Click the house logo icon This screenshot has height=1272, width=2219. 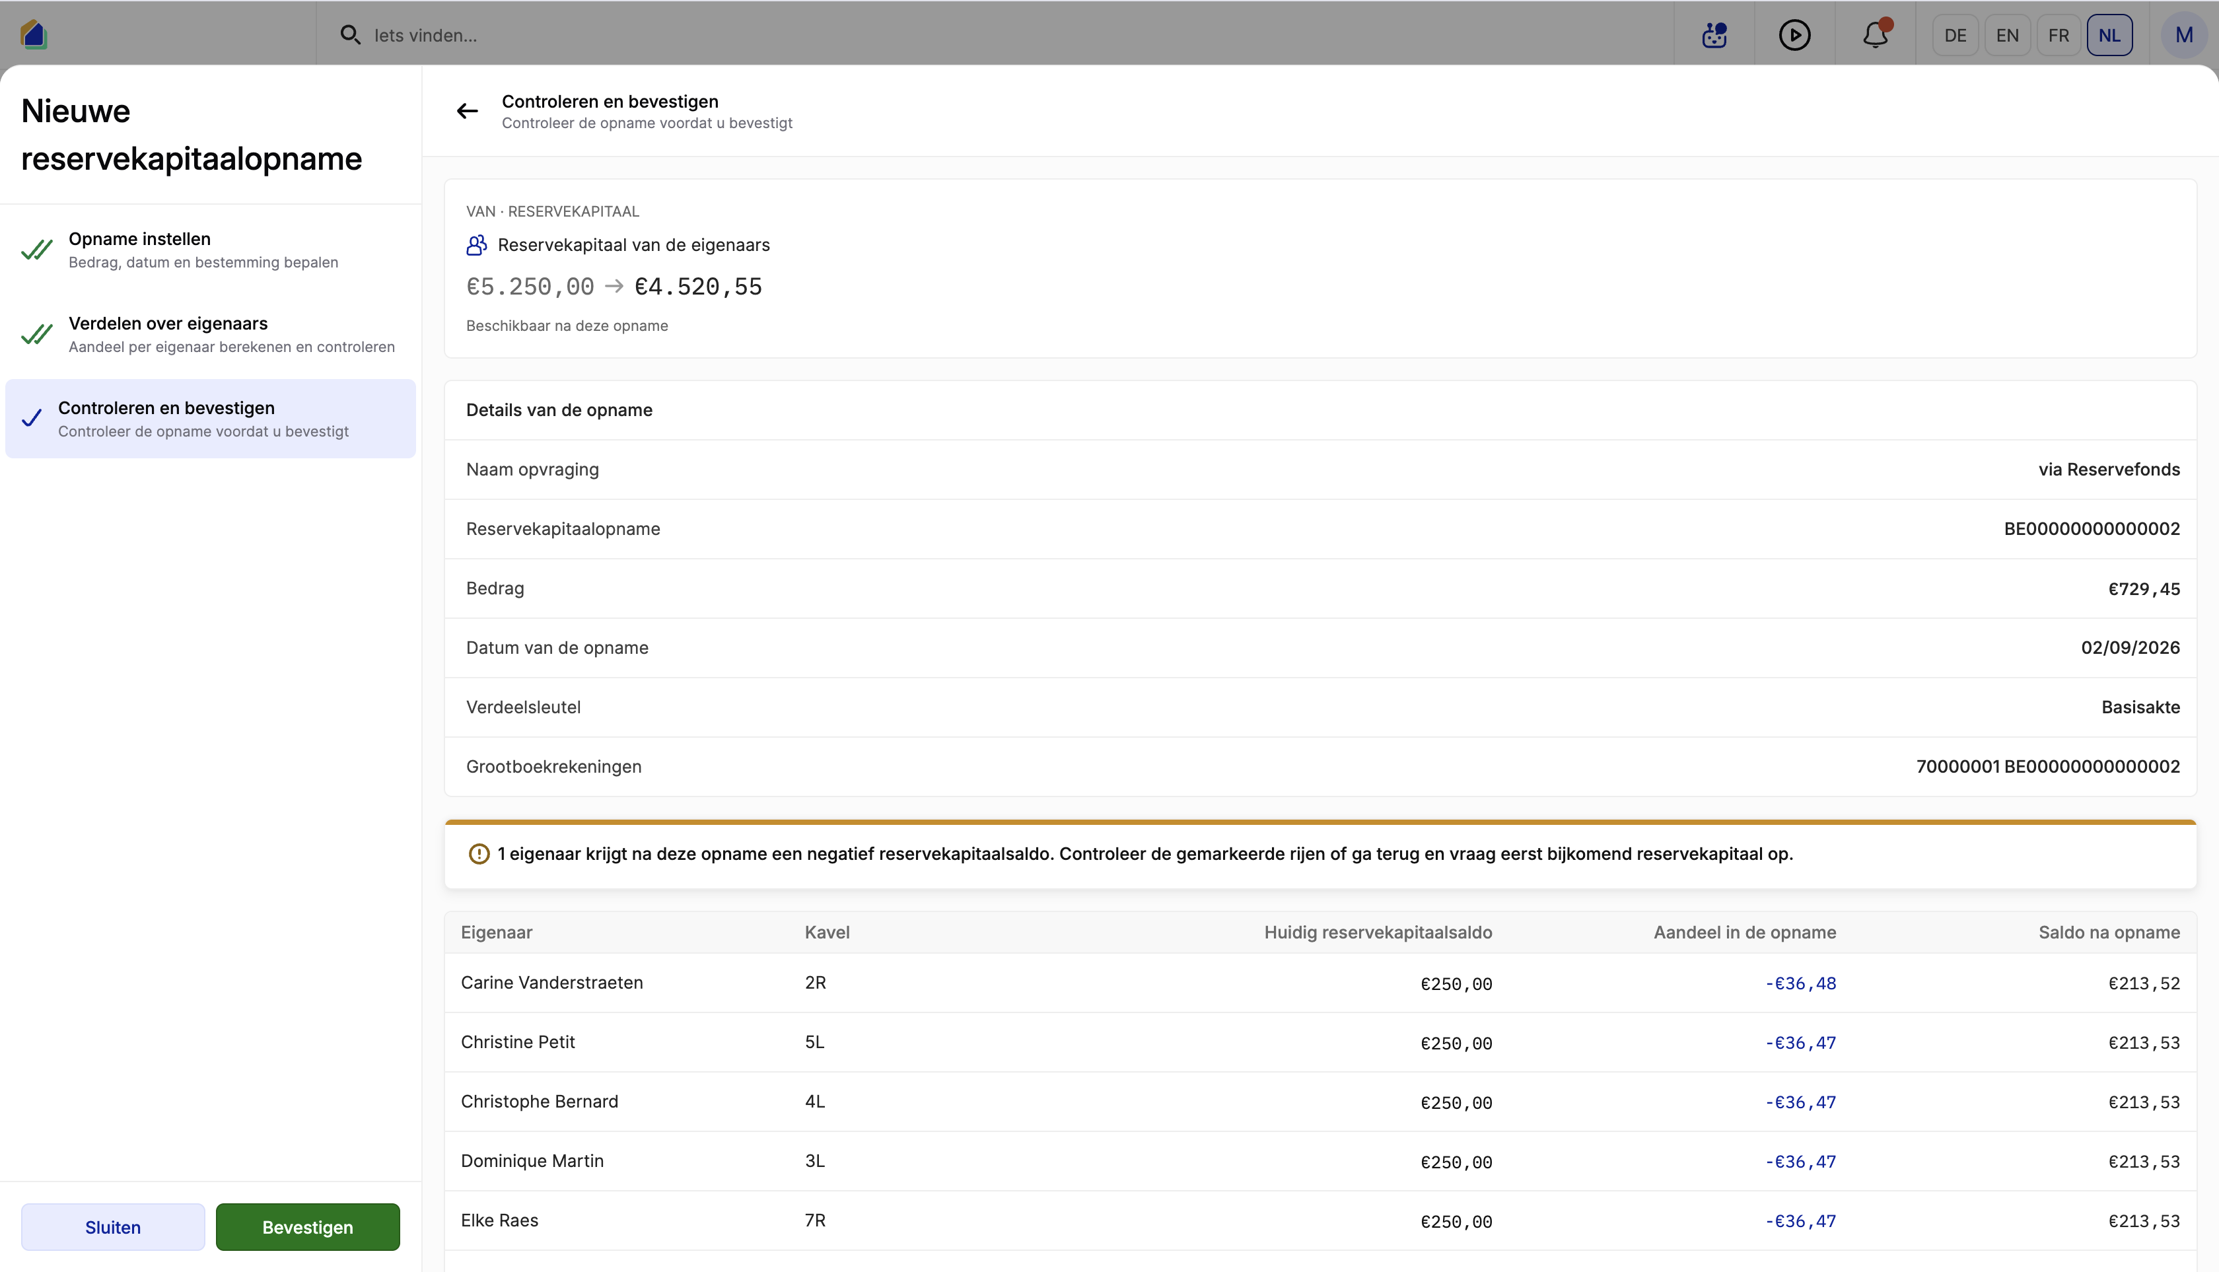click(x=33, y=35)
